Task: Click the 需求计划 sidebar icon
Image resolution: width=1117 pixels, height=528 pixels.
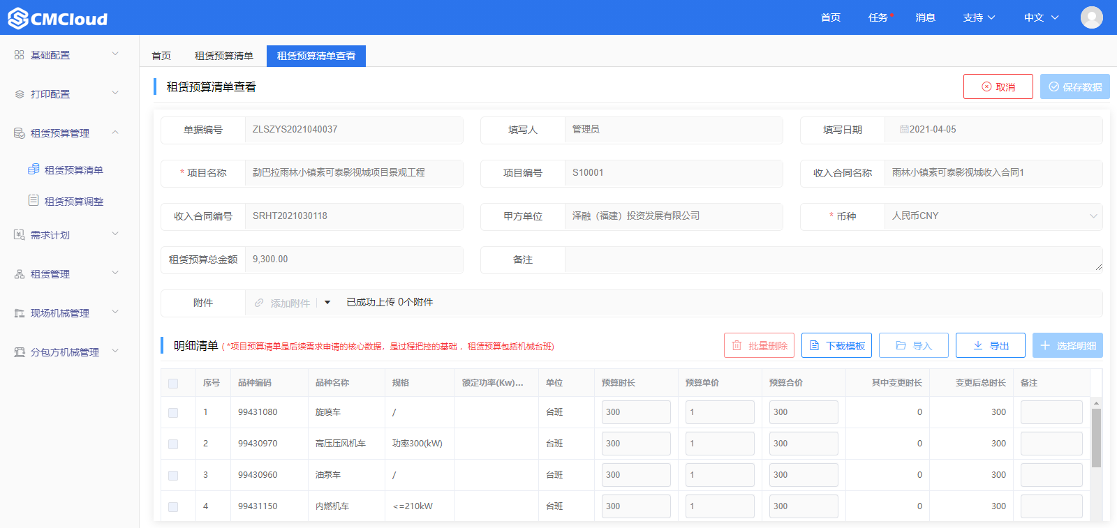Action: 19,235
